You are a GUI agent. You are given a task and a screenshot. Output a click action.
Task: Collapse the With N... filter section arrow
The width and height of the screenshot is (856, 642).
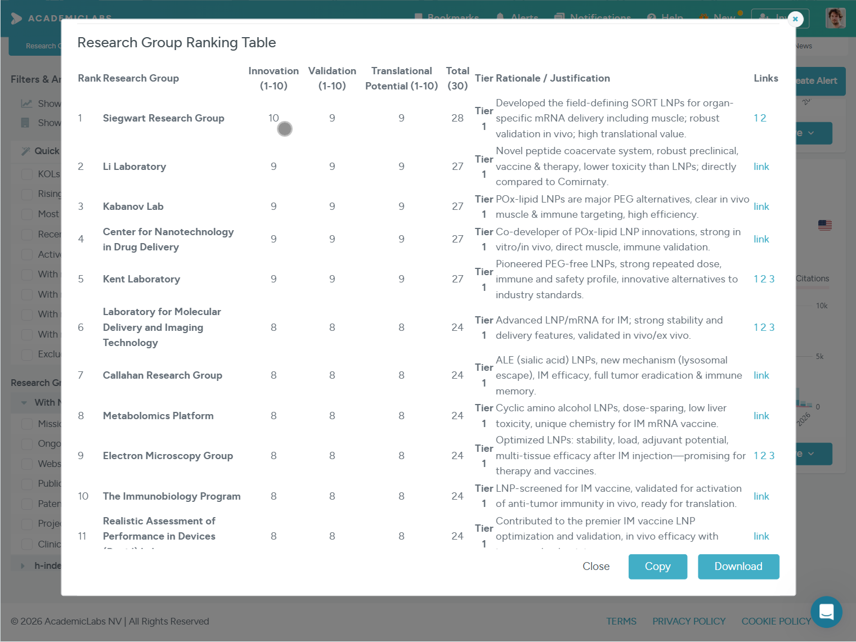(24, 403)
